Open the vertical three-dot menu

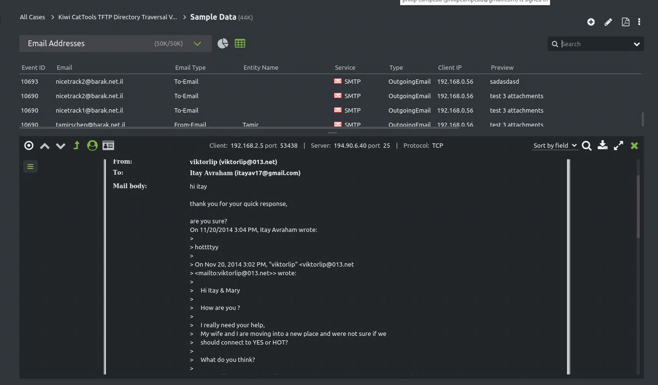639,22
